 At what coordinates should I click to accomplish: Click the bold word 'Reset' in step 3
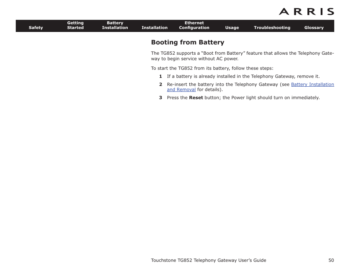[196, 98]
